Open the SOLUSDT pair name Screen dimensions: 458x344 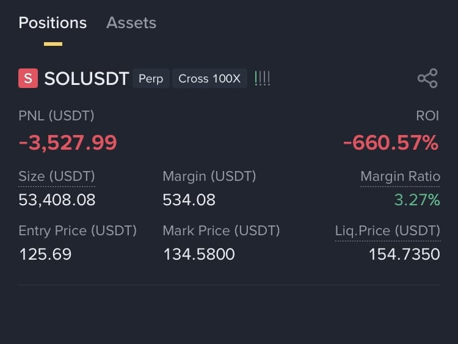pyautogui.click(x=87, y=79)
